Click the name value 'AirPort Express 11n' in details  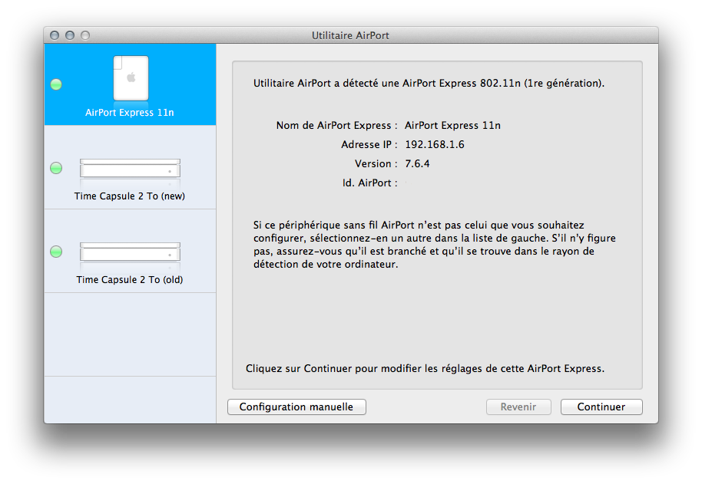coord(452,125)
